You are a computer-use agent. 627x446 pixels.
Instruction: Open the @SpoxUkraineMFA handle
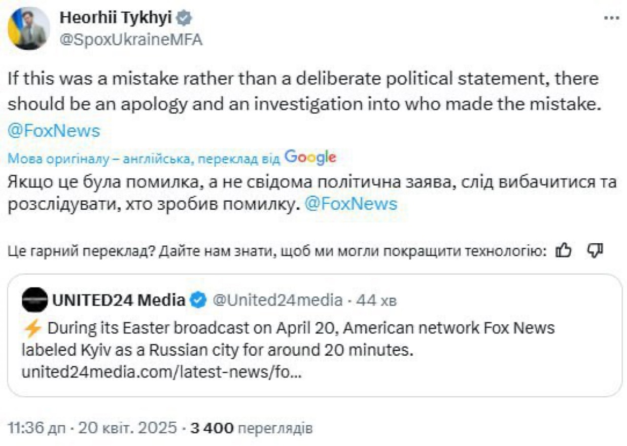click(131, 40)
